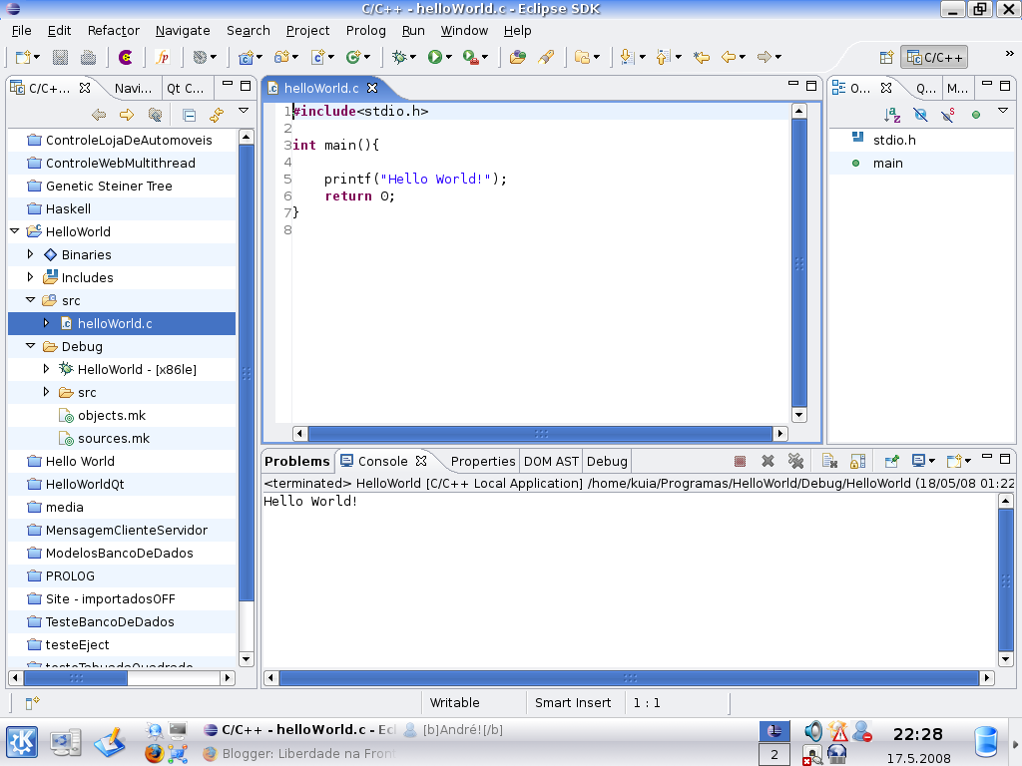1022x766 pixels.
Task: Click the Firefox icon in taskbar
Action: pos(154,753)
